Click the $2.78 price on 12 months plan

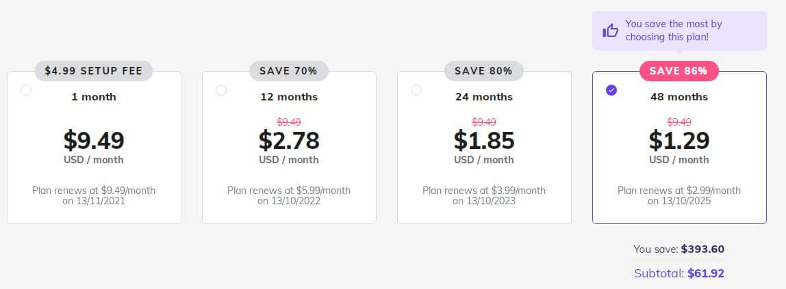[289, 140]
